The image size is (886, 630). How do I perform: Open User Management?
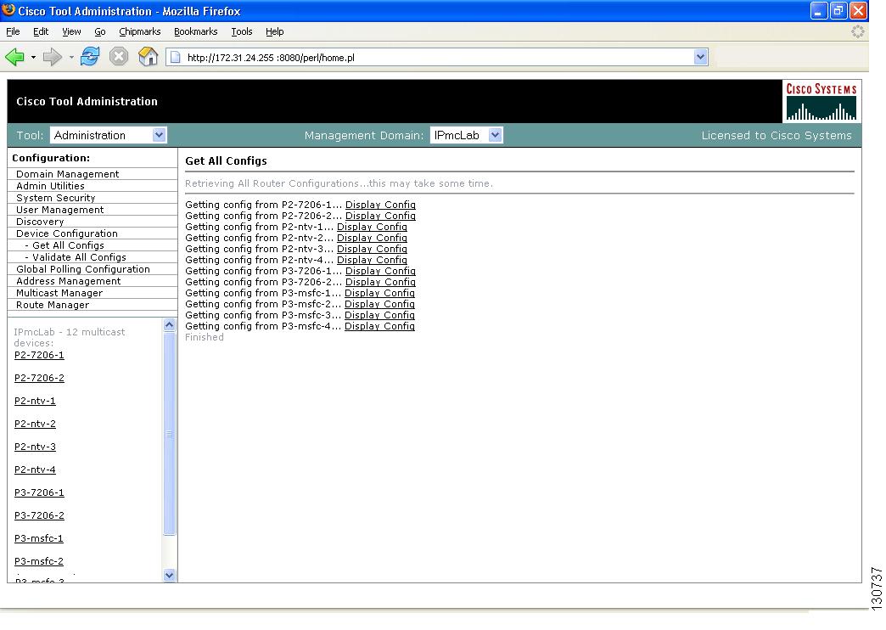pos(60,210)
